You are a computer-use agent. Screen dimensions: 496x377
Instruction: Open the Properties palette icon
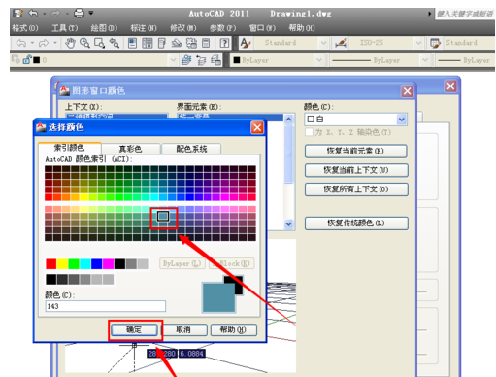point(132,43)
